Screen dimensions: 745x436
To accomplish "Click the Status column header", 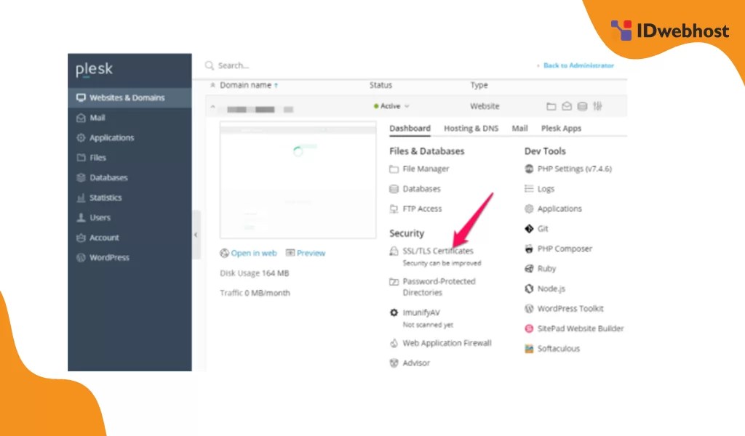I will [381, 85].
